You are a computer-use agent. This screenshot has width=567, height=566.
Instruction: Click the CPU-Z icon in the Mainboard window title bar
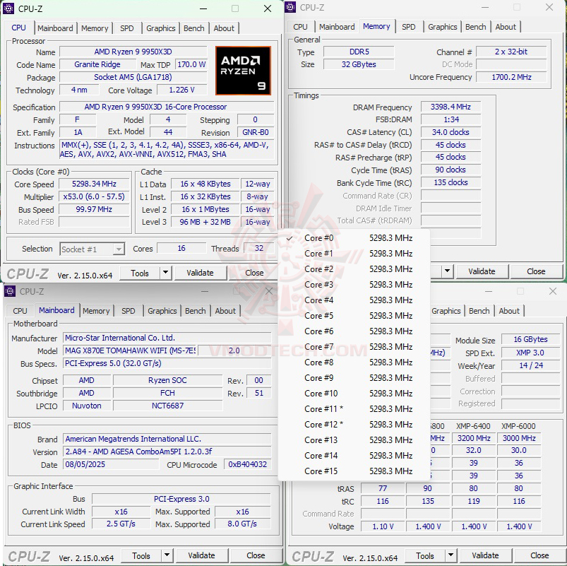(8, 292)
